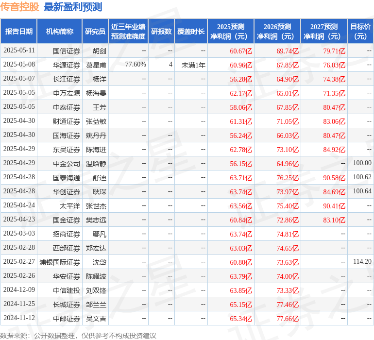Click the 2026预测净利润 column header
The width and height of the screenshot is (374, 340).
tap(277, 31)
